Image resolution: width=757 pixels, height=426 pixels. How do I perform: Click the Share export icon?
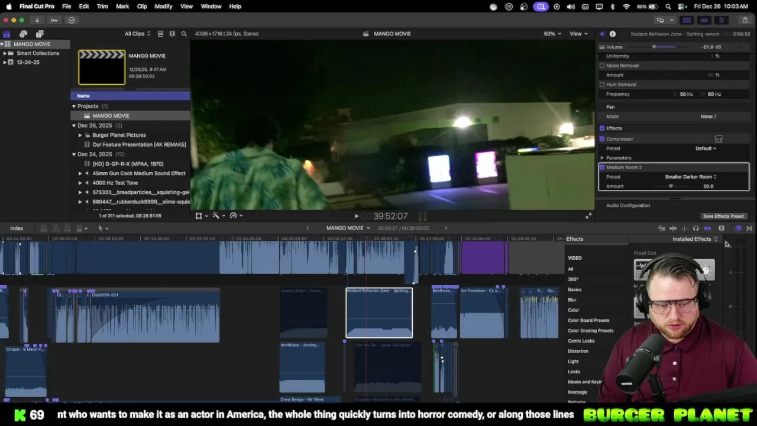(x=745, y=20)
